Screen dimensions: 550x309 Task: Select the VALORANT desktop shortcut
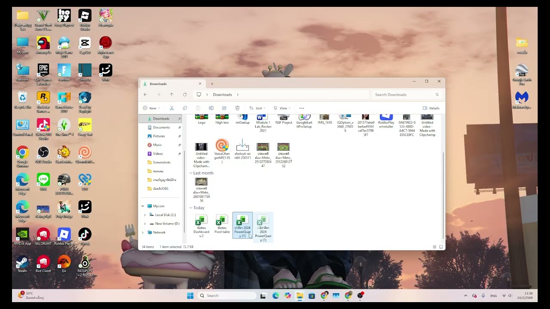(43, 237)
